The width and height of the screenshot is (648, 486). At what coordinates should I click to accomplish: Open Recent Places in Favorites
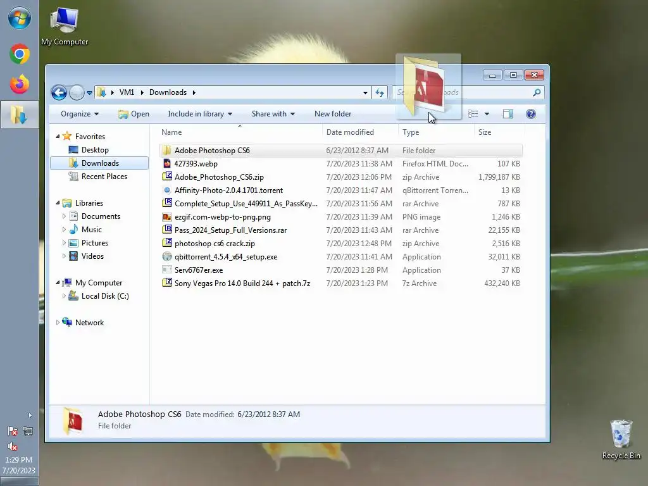click(104, 177)
